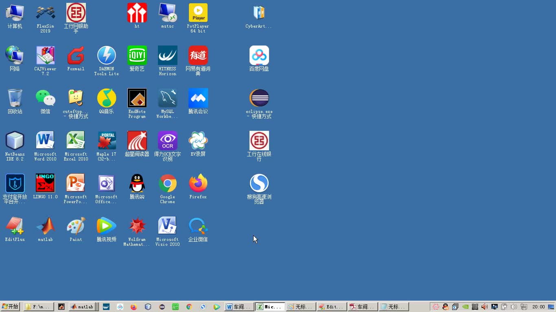Click the 开始 Start button

point(11,307)
